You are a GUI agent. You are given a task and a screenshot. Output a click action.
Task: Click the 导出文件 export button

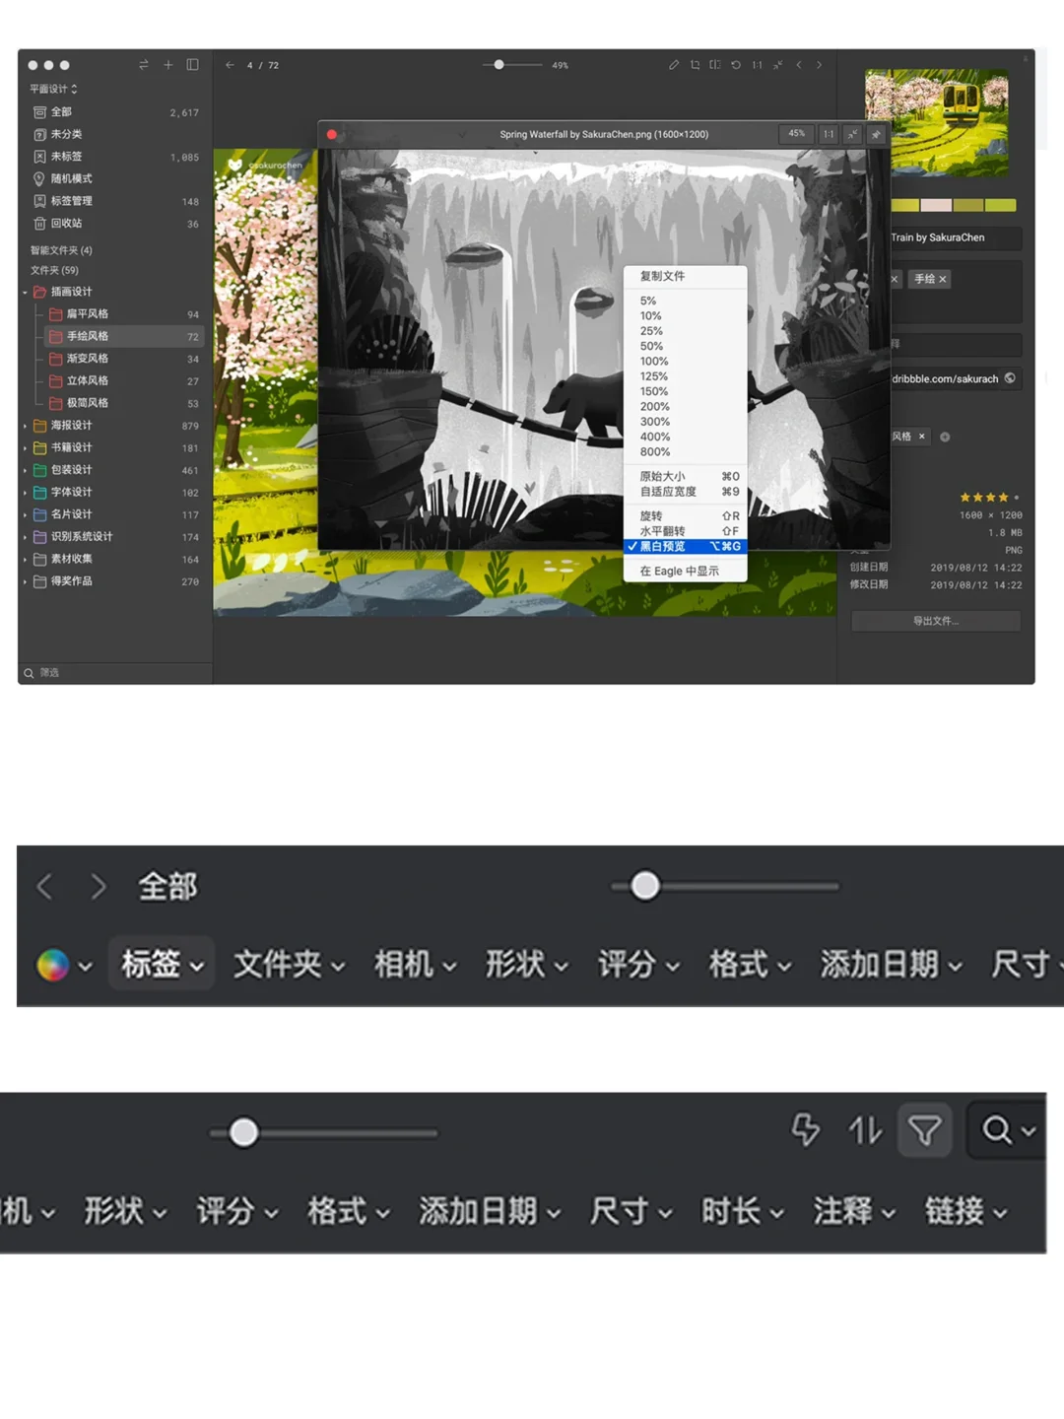click(x=934, y=621)
